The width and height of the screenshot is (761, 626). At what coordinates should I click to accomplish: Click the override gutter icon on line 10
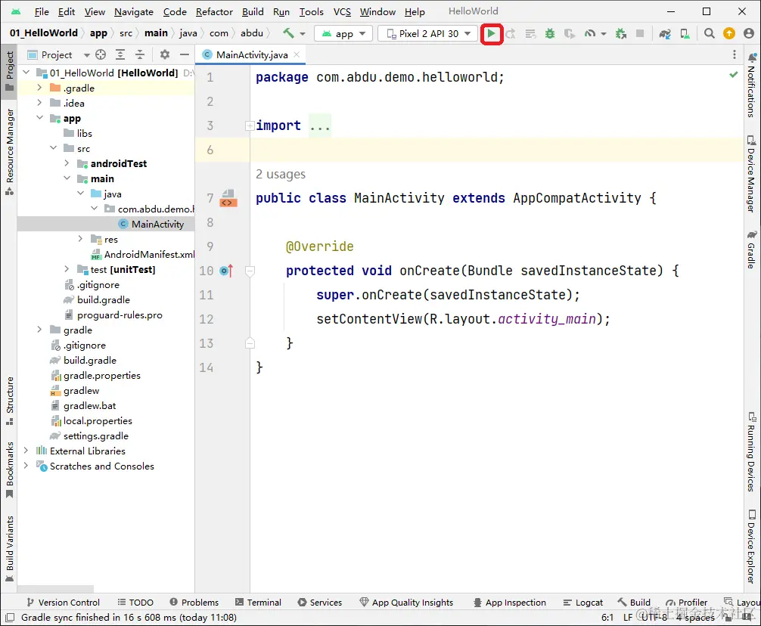(x=227, y=271)
